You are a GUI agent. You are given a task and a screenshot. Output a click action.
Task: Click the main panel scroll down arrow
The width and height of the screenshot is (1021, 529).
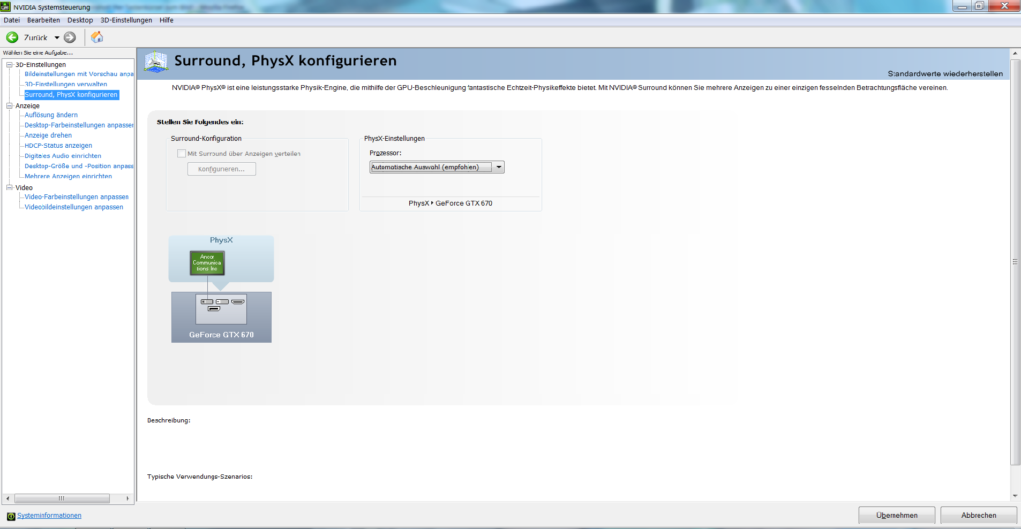tap(1015, 496)
